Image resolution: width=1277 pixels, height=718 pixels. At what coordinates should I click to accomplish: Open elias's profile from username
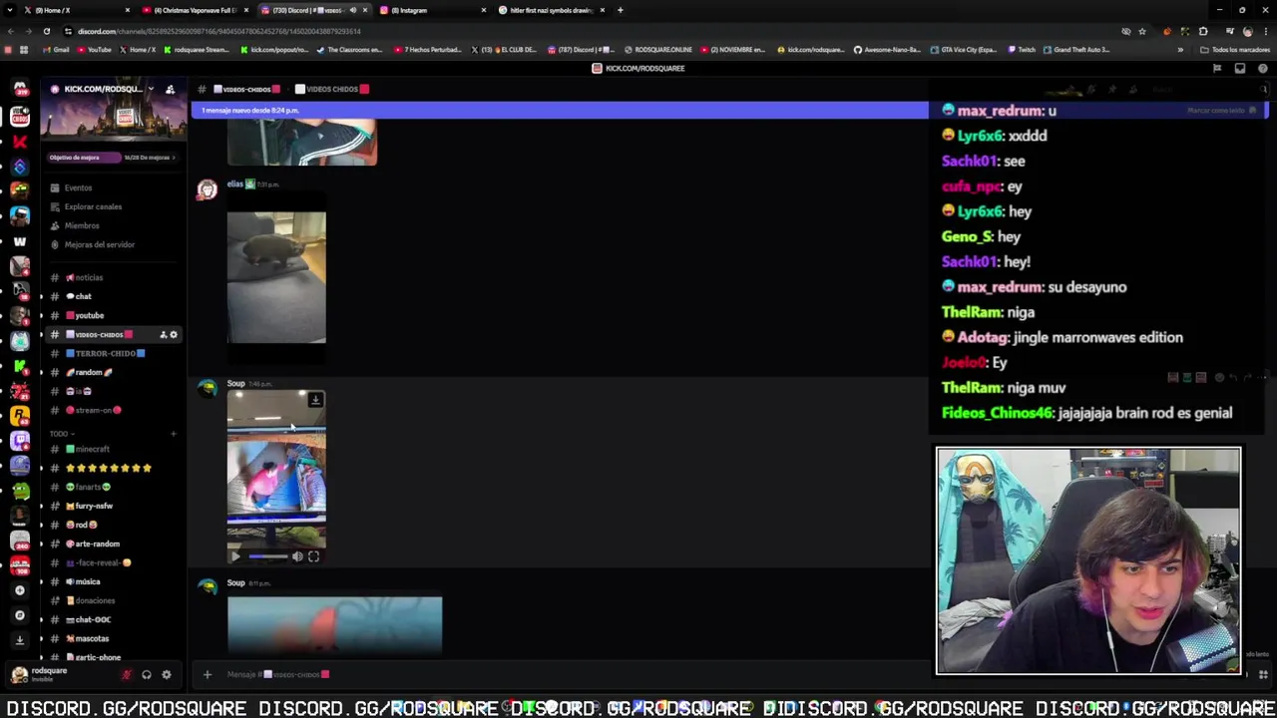tap(234, 183)
